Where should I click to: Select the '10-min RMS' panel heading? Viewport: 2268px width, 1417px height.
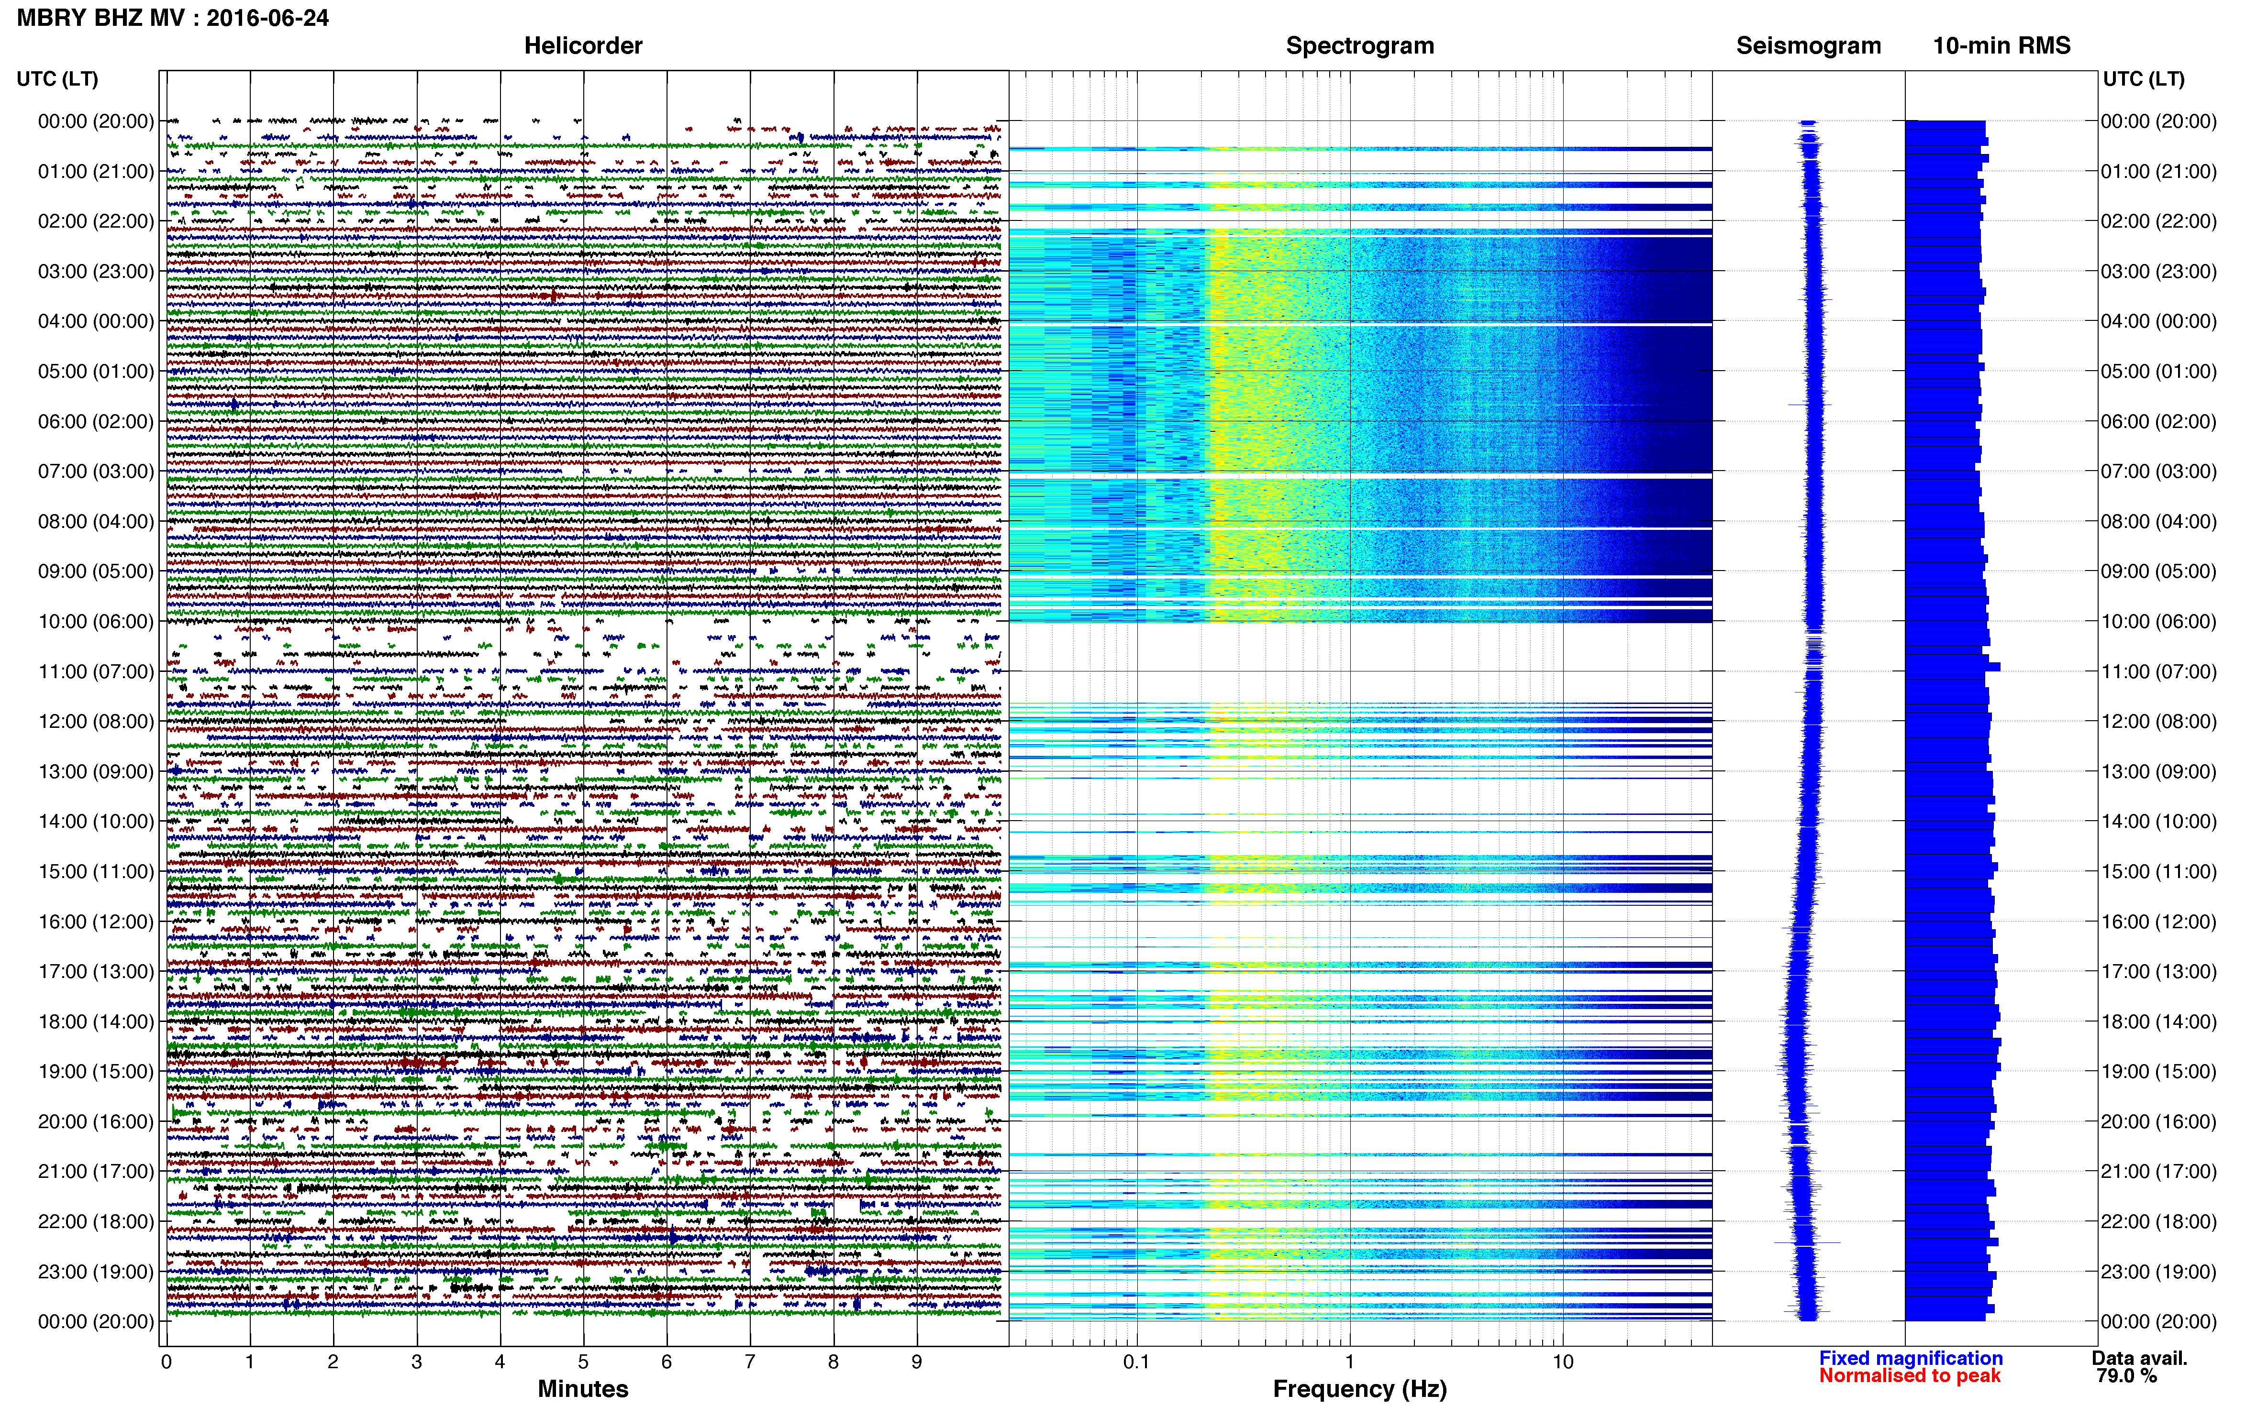tap(2002, 46)
